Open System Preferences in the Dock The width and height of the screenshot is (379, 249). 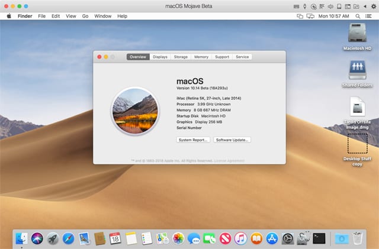click(x=288, y=238)
